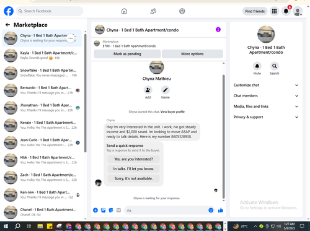310x231 pixels.
Task: Open the three-dot options on Chyna conversation
Action: (71, 38)
